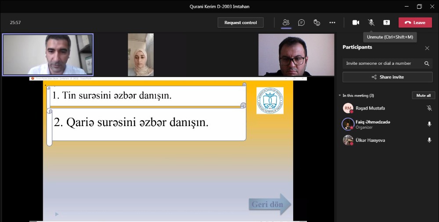The width and height of the screenshot is (439, 222).
Task: Click the 'Geri dön' arrow on the slide
Action: 270,204
